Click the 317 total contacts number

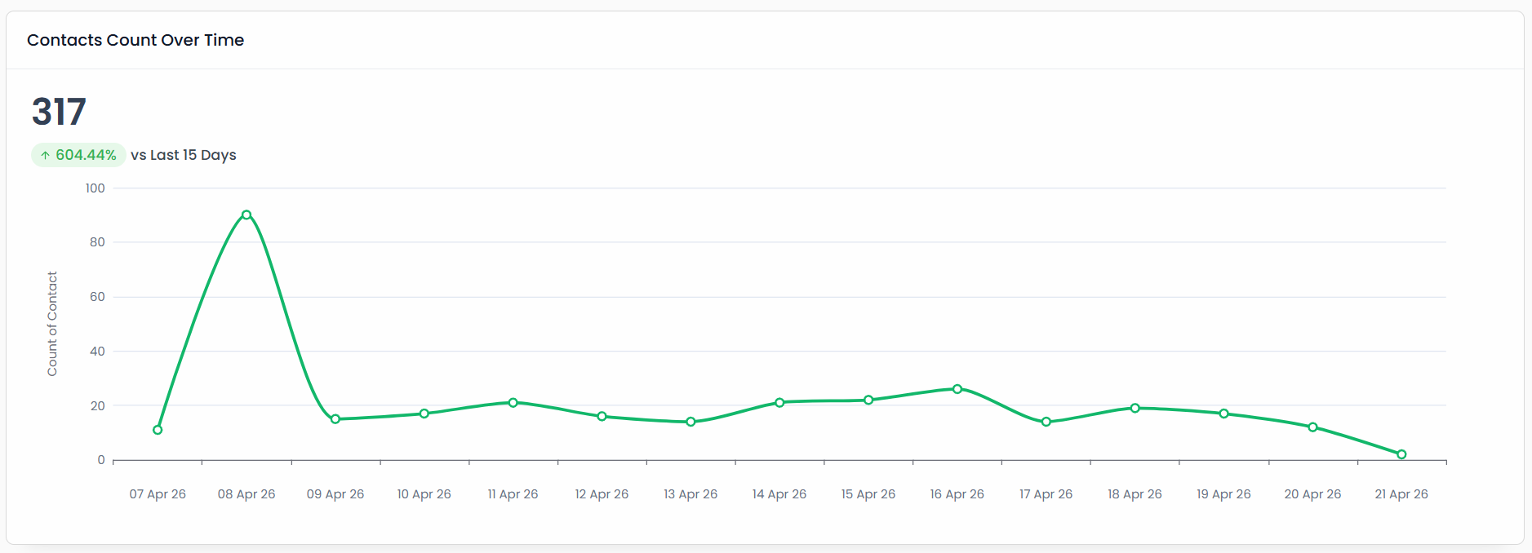pos(59,112)
